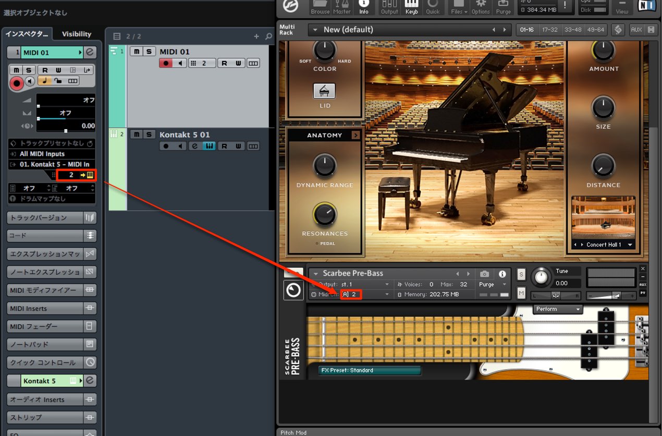The image size is (662, 436).
Task: Switch to the Visibility tab
Action: click(77, 34)
